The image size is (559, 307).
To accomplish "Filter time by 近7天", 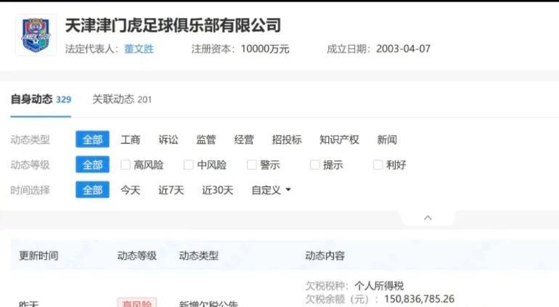I will [x=171, y=190].
